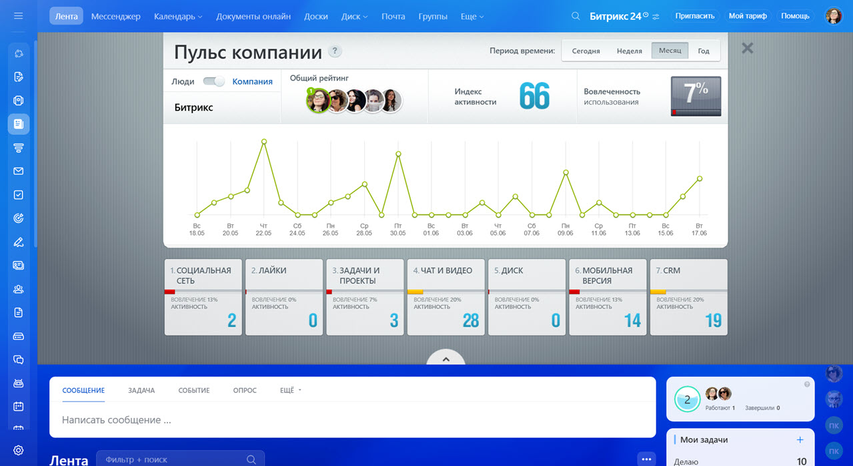Click the funnel icon in the sidebar
This screenshot has width=853, height=466.
pos(19,148)
